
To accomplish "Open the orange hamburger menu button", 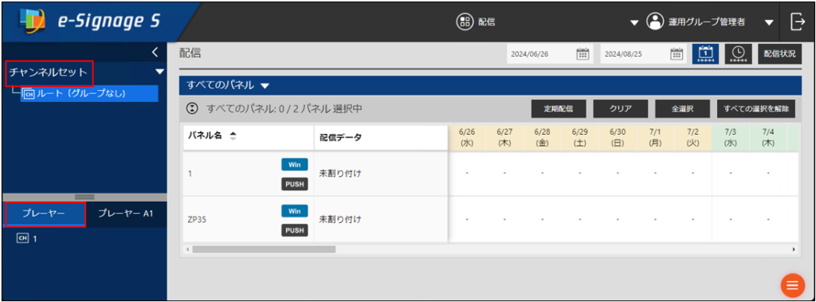I will (792, 284).
